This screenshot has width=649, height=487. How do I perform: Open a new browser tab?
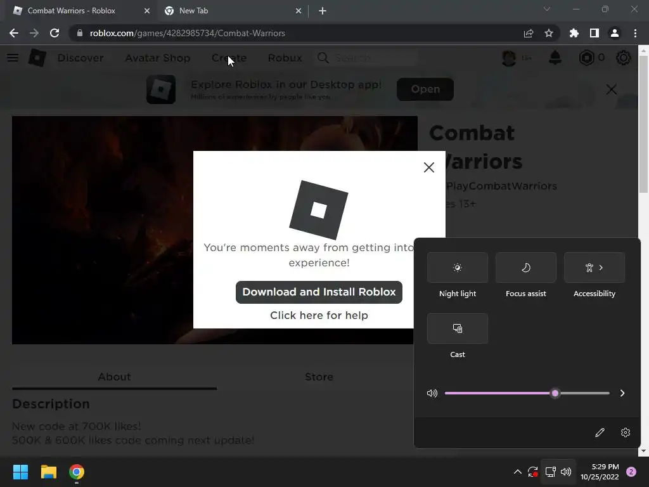click(x=323, y=11)
